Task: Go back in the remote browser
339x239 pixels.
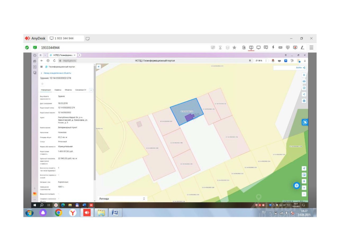Action: click(x=42, y=61)
